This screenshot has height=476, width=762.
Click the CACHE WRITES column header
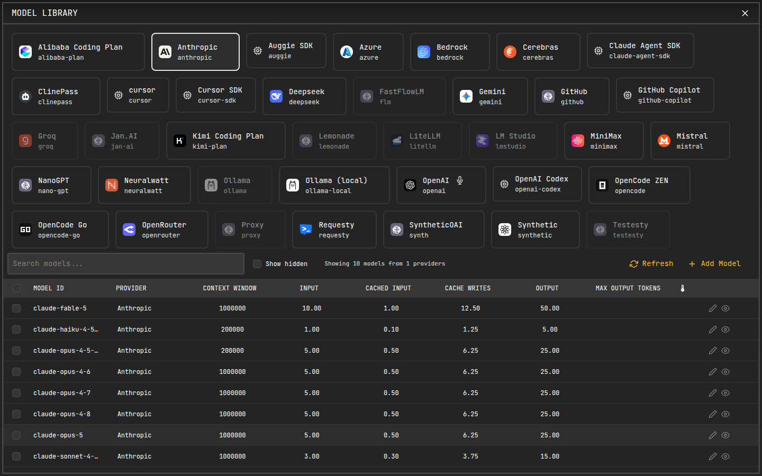(x=468, y=288)
